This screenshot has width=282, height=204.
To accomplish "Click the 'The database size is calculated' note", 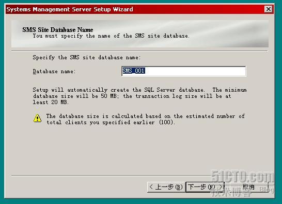I will [146, 120].
